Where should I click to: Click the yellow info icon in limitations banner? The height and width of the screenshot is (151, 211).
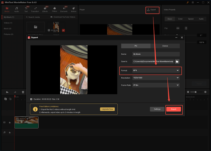pos(35,109)
